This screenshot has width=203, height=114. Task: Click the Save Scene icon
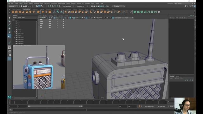(26, 6)
